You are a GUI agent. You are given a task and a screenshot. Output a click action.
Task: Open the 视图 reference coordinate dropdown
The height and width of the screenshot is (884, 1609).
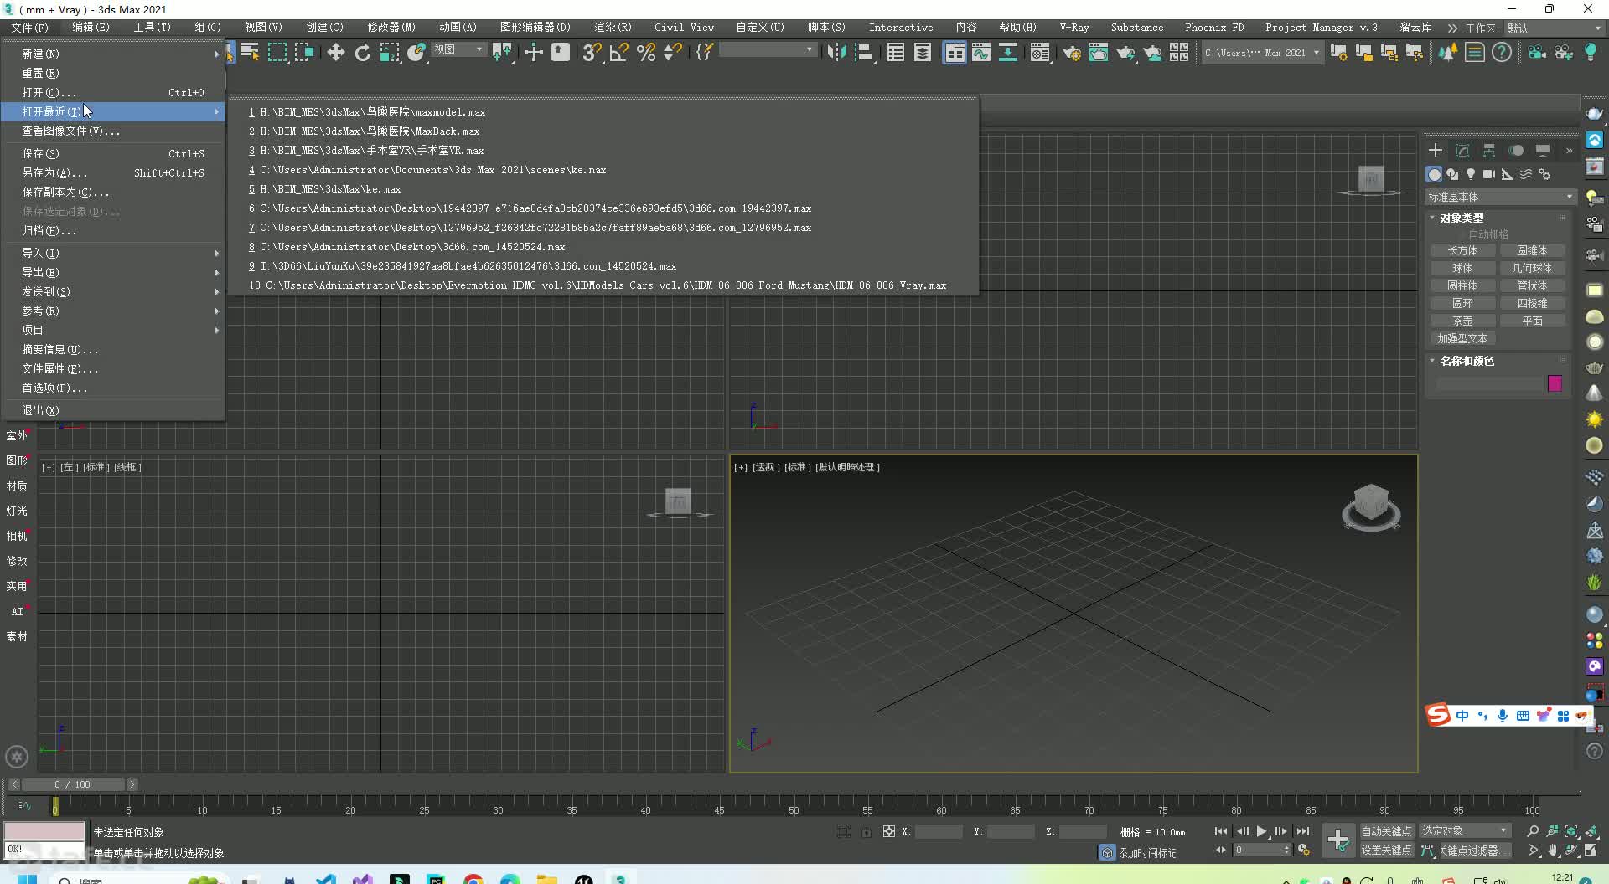pyautogui.click(x=458, y=50)
